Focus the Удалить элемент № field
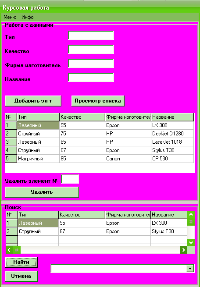 click(70, 179)
